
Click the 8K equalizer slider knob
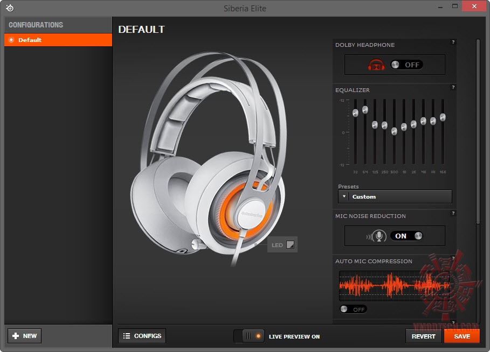(433, 121)
